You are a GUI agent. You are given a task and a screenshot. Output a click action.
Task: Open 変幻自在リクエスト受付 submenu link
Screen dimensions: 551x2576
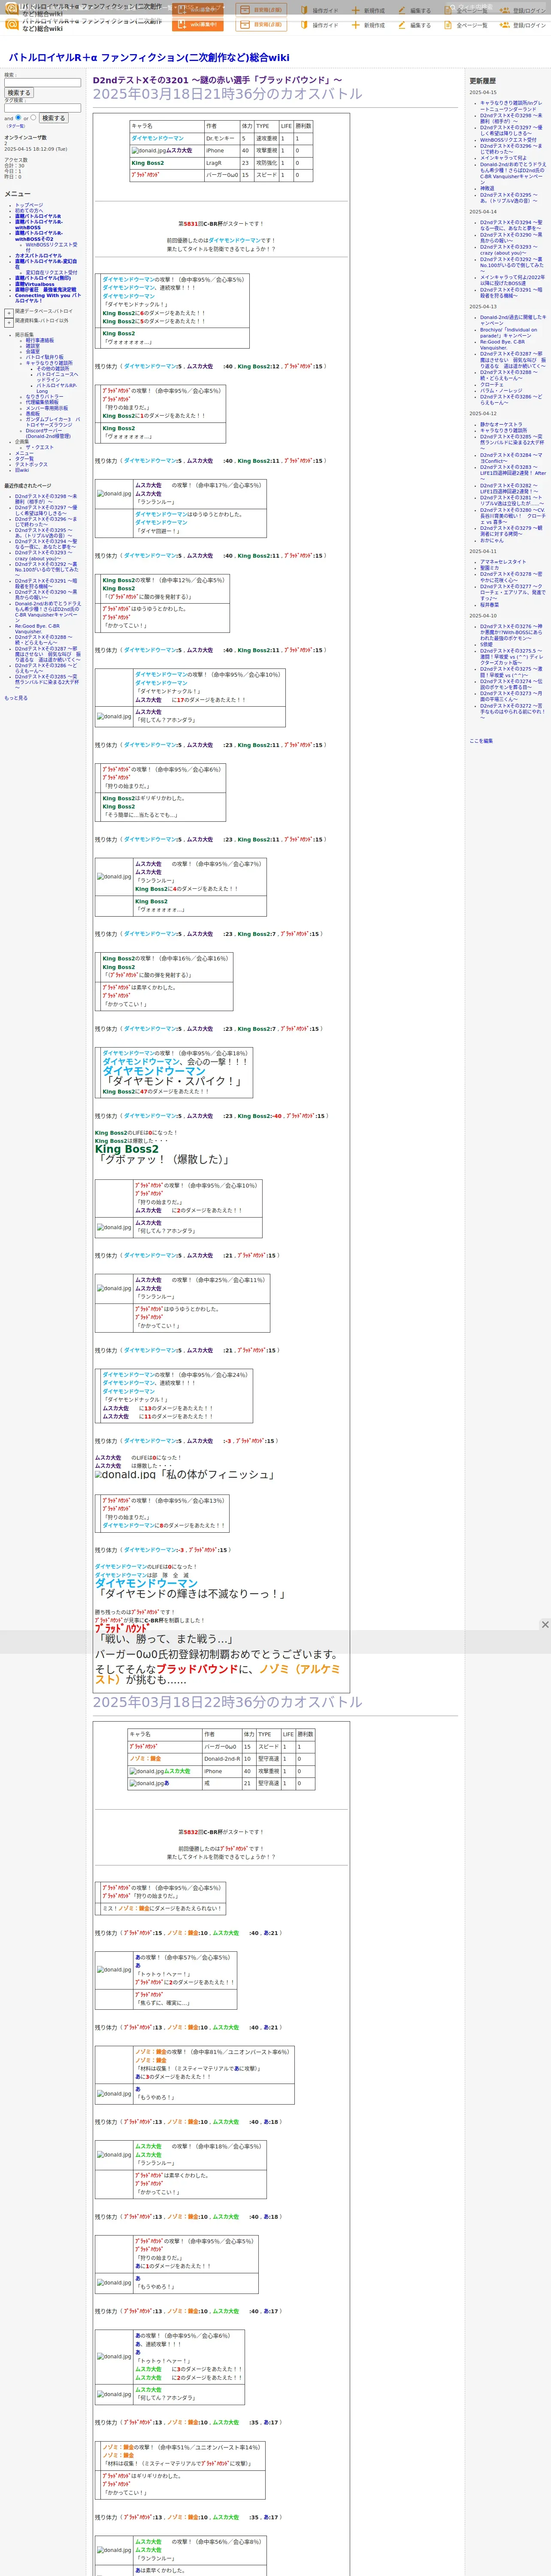coord(51,272)
